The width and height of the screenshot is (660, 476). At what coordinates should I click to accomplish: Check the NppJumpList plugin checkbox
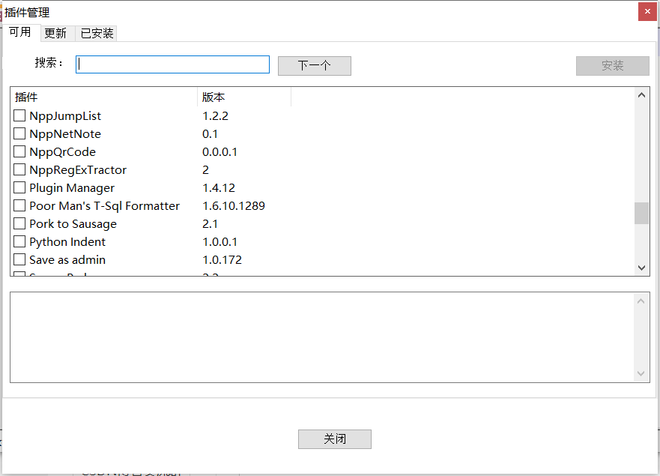coord(19,115)
